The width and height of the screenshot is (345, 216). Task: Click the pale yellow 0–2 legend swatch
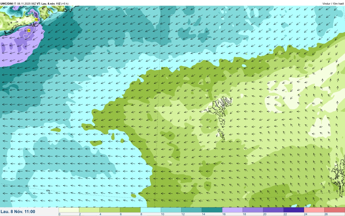point(69,210)
